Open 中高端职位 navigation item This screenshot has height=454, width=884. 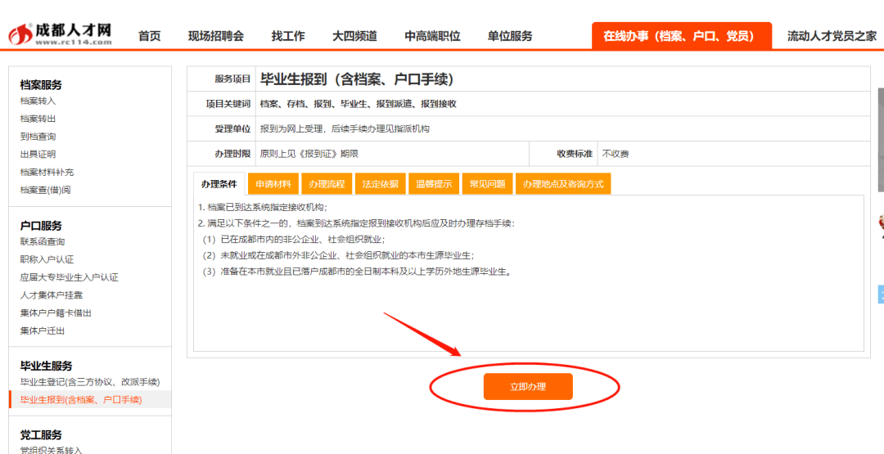coord(432,36)
